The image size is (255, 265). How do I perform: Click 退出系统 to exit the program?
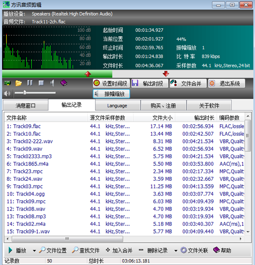[x=227, y=83]
